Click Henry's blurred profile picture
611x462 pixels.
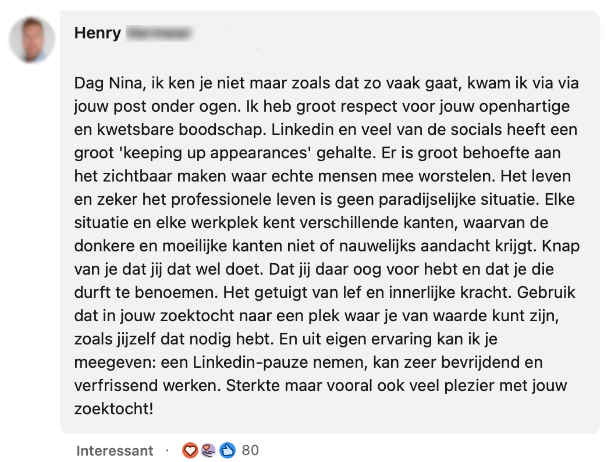pyautogui.click(x=32, y=40)
